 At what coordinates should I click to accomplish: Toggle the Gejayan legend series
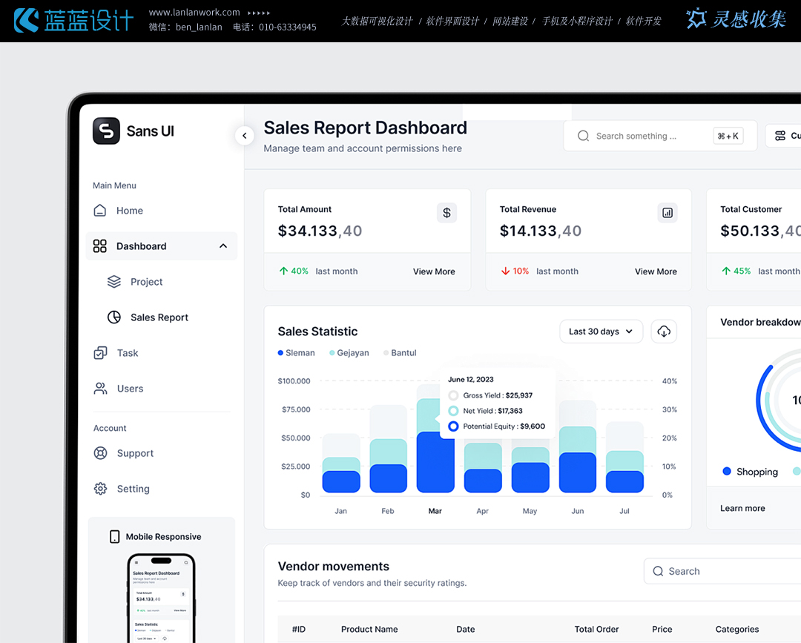point(349,353)
